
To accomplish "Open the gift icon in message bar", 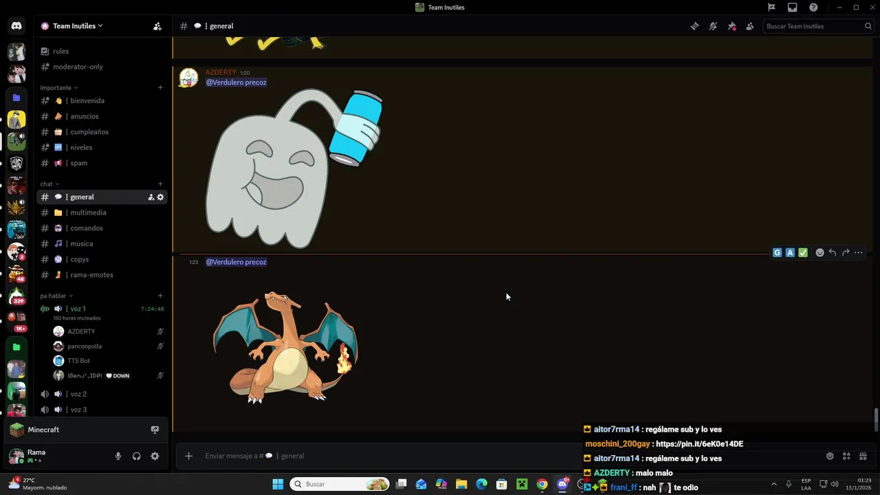I will [863, 456].
